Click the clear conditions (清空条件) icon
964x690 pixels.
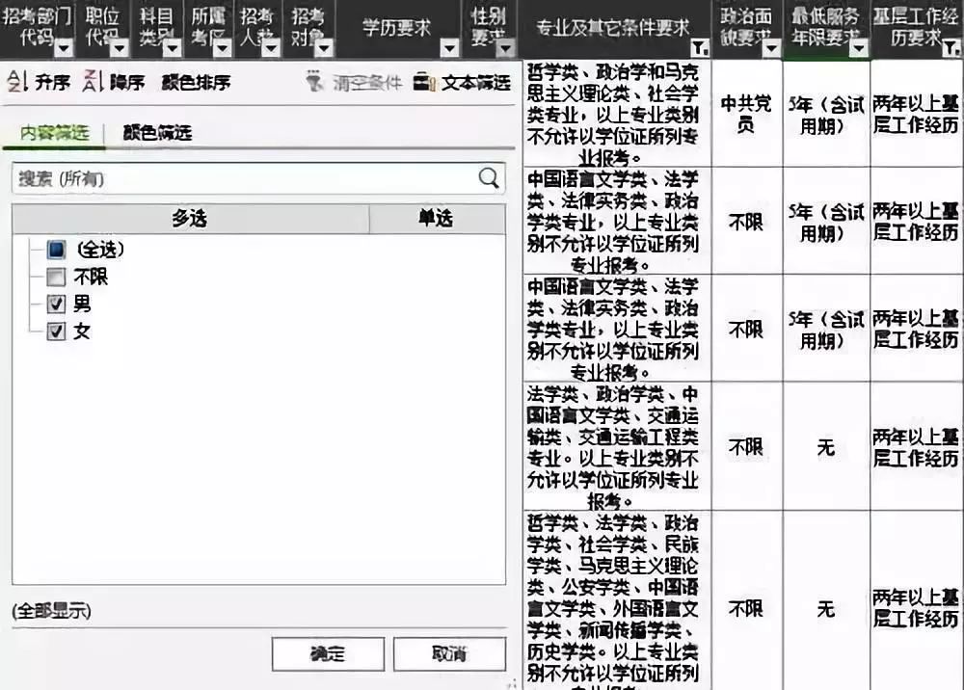316,82
